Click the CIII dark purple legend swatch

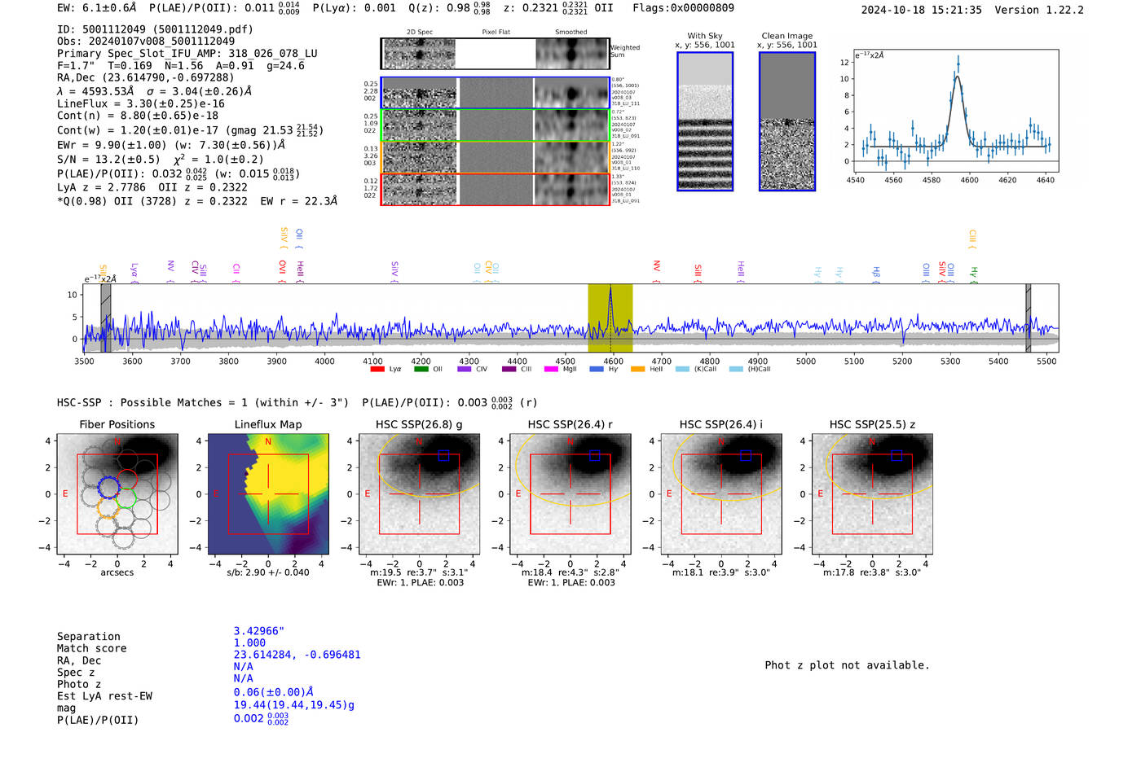click(509, 369)
